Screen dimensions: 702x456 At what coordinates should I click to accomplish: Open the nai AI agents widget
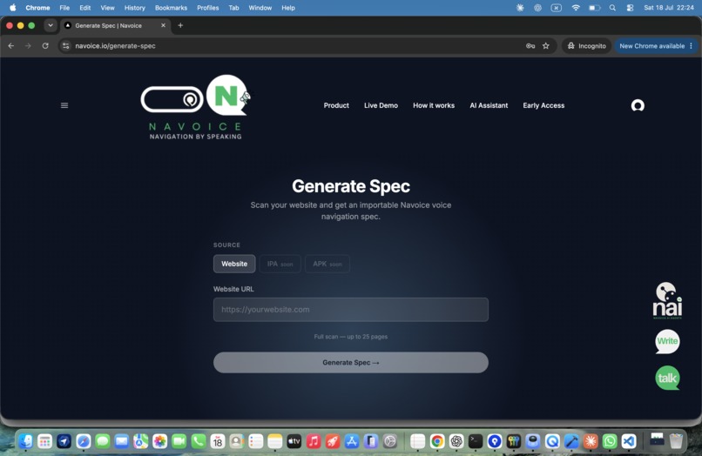[667, 300]
